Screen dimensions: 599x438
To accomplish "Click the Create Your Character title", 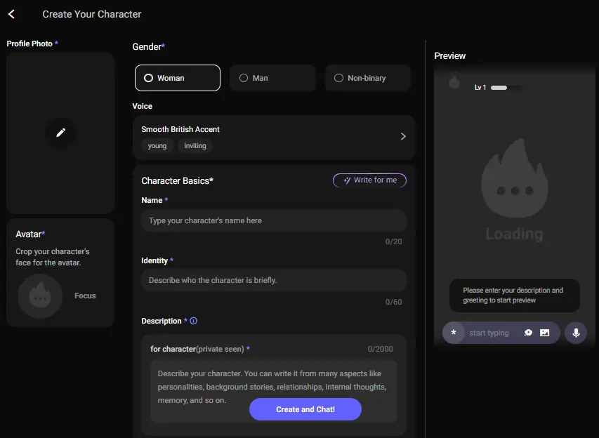I will pos(92,14).
